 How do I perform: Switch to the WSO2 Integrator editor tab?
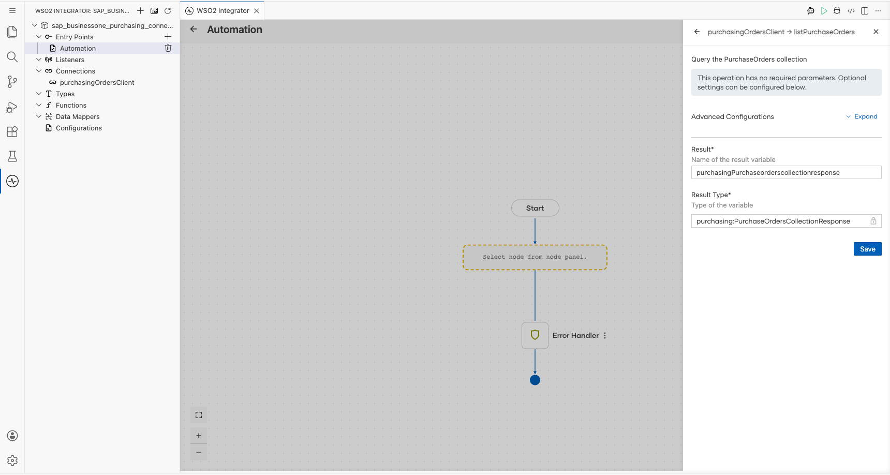[x=222, y=11]
